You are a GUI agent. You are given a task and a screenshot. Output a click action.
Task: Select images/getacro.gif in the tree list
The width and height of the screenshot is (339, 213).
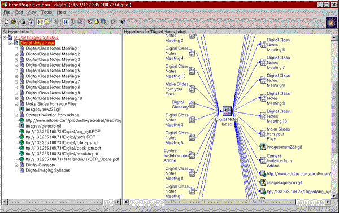[44, 126]
